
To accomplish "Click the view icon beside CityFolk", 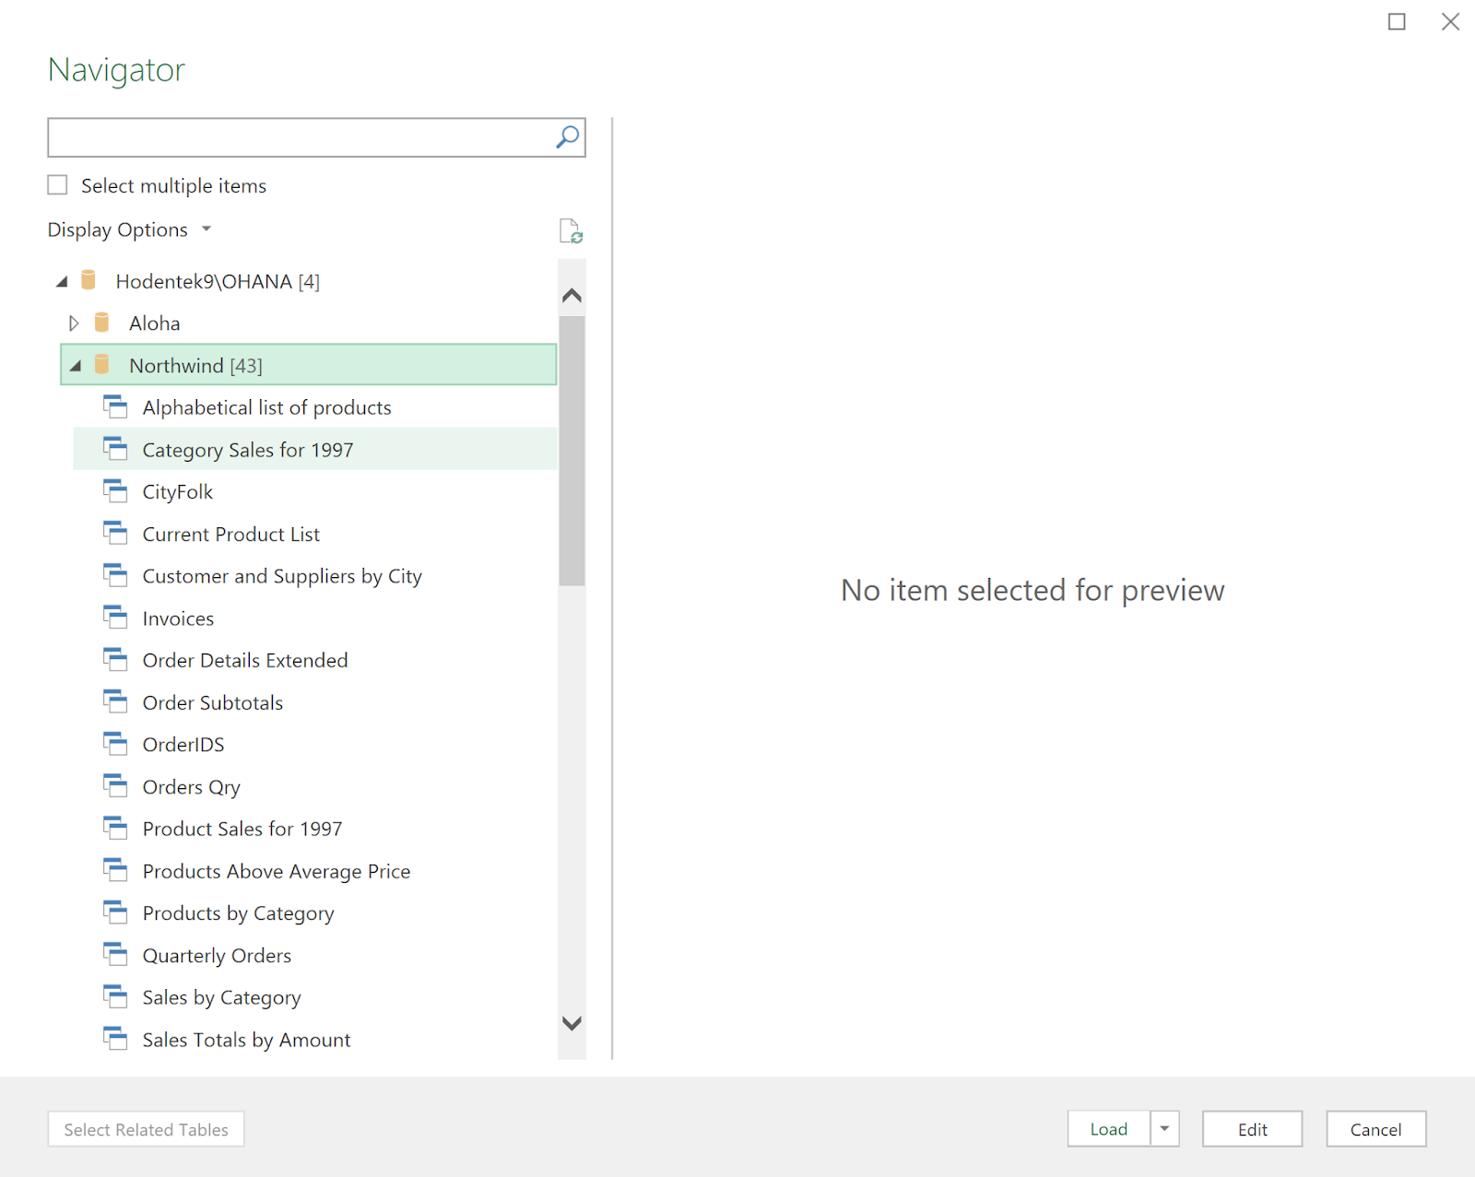I will (116, 490).
